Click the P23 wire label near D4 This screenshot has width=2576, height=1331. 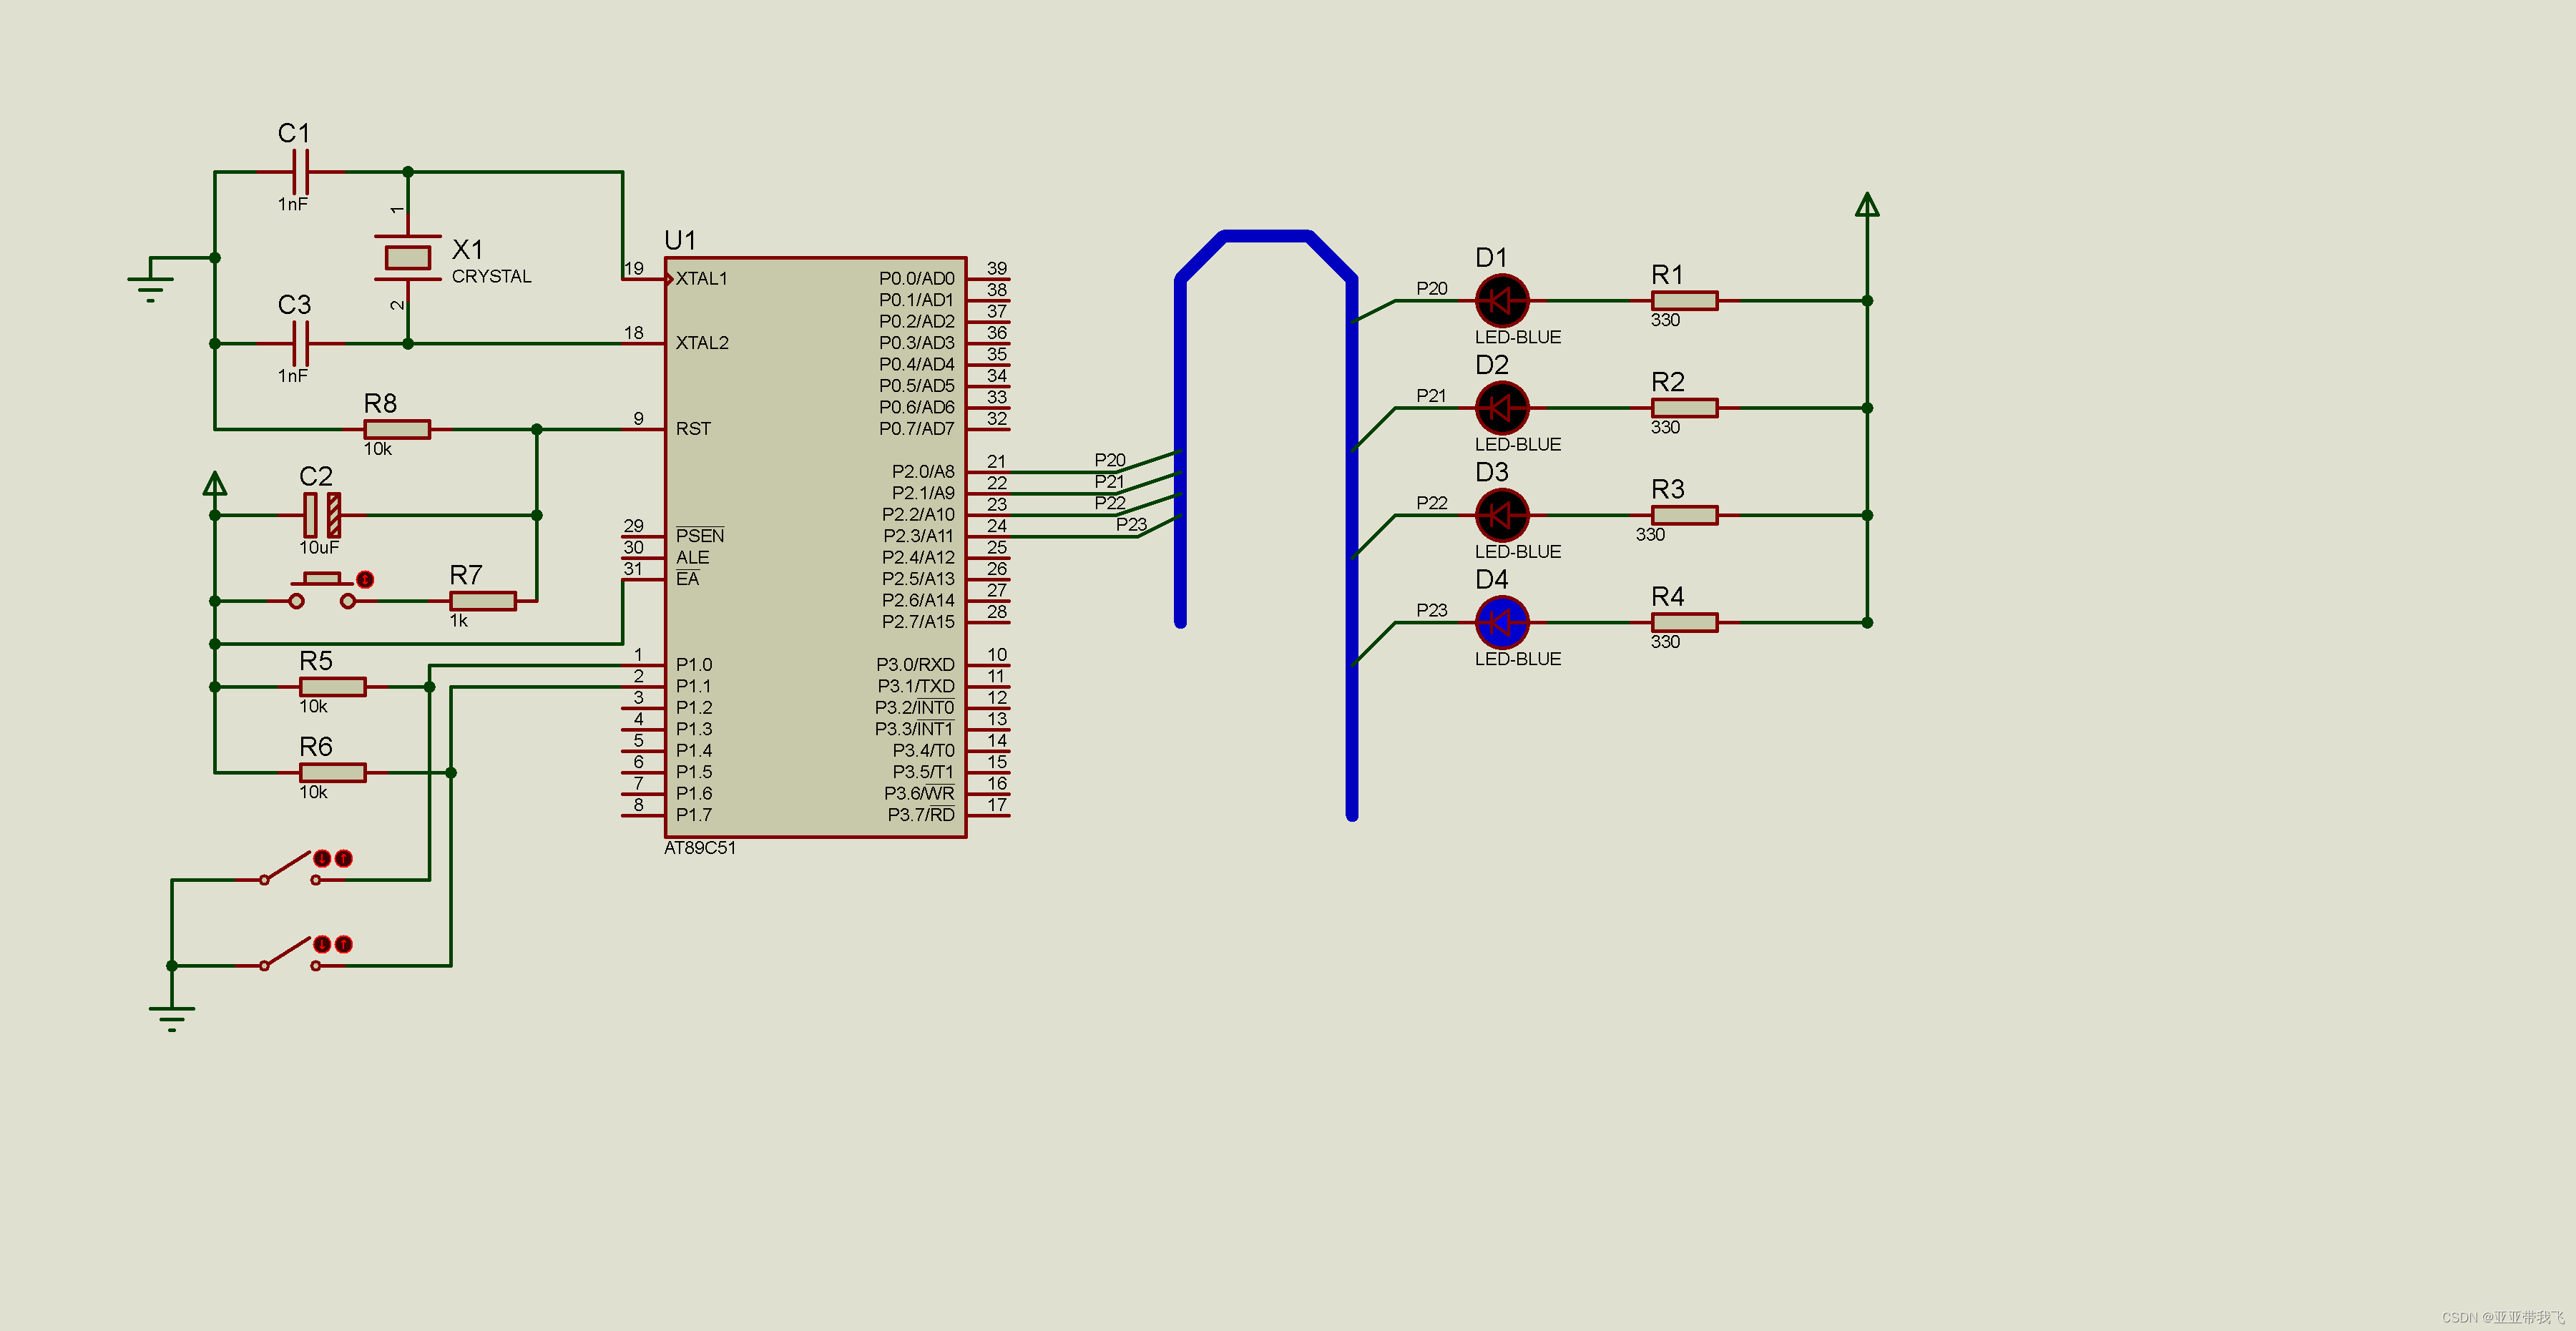click(1431, 610)
